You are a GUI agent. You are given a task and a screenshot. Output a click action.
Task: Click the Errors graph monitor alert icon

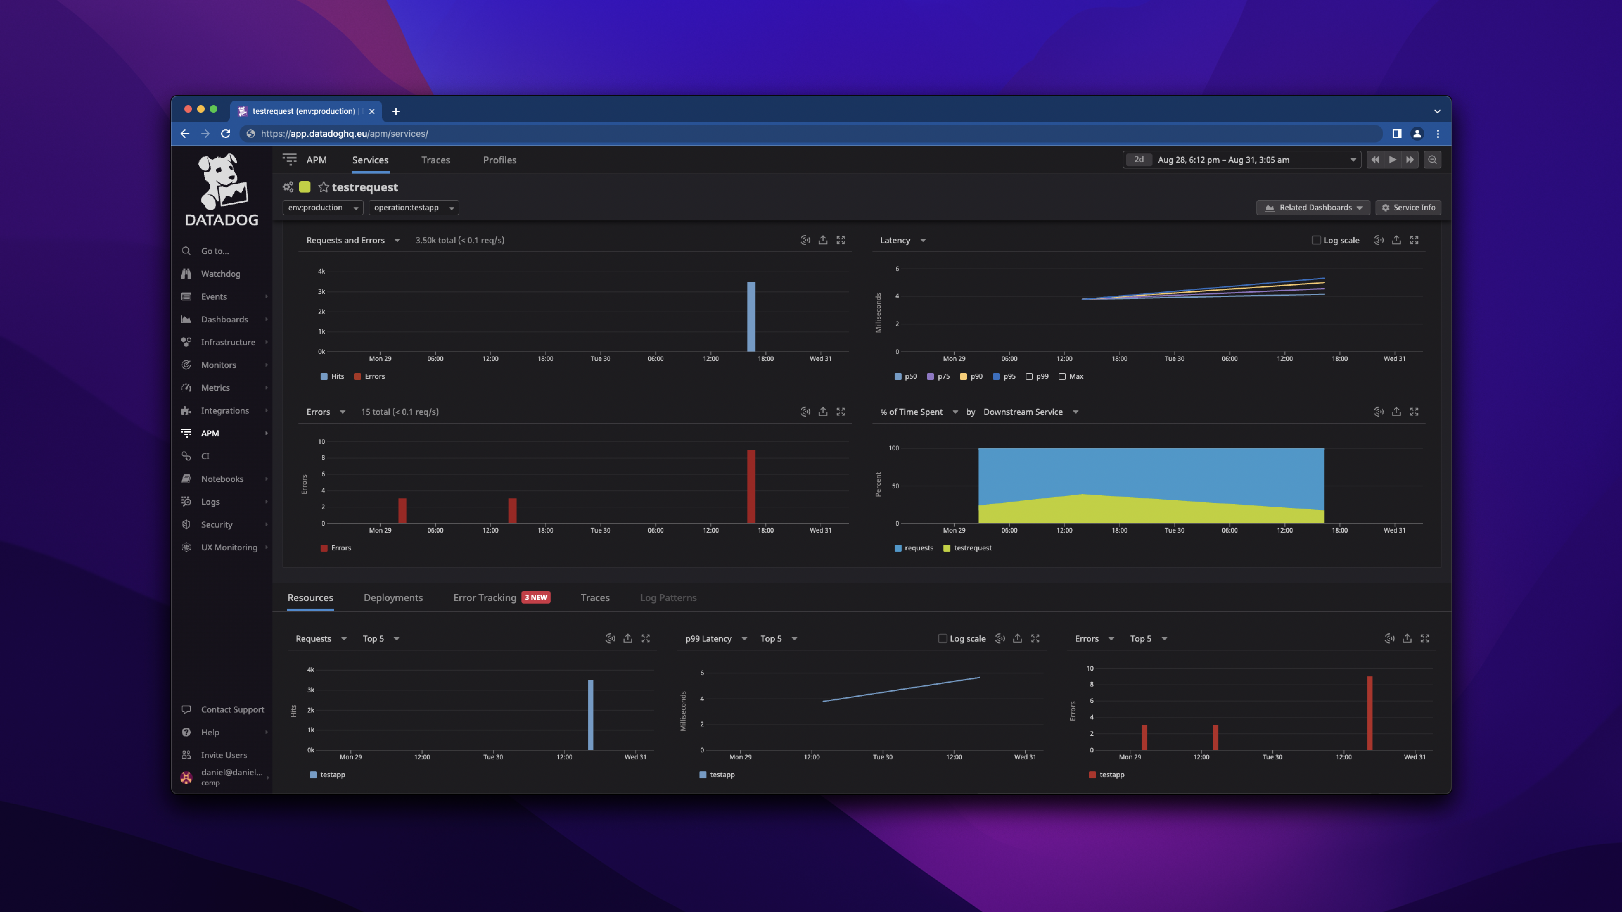point(805,412)
